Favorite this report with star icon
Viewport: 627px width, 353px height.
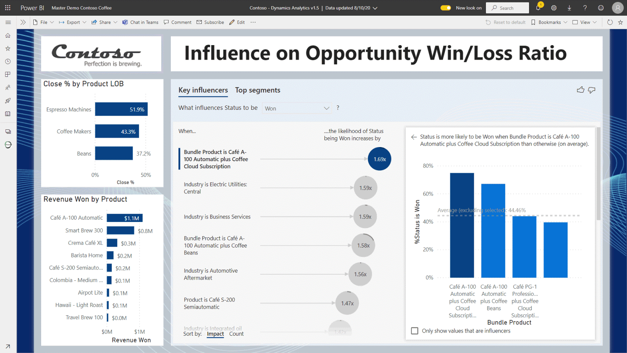point(620,22)
